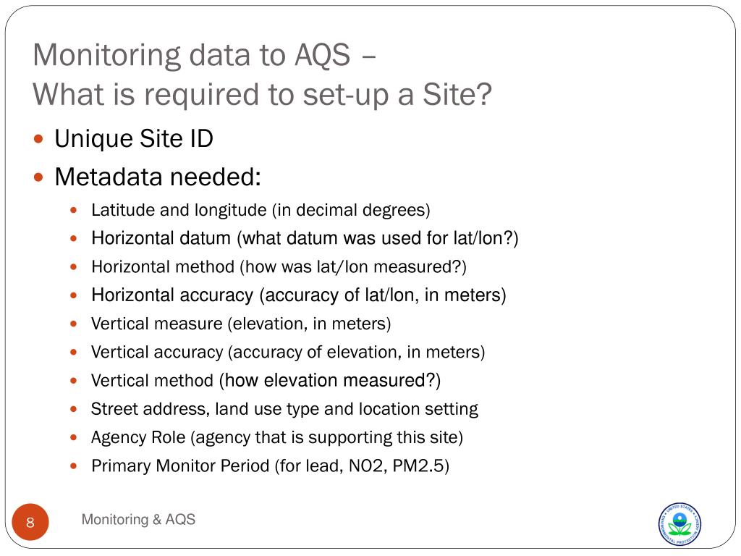Click the Agency Role bullet text
Screen dimensions: 741x556
pos(277,438)
